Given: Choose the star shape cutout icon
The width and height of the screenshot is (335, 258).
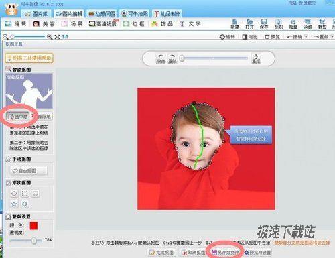Looking at the screenshot, I should tap(14, 204).
